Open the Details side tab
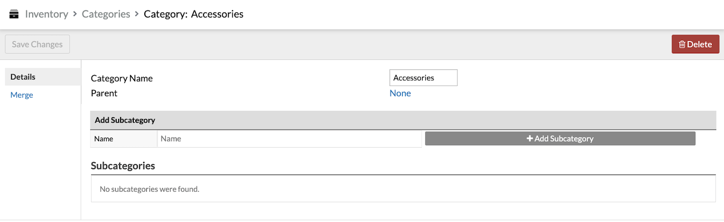The width and height of the screenshot is (724, 222). tap(43, 77)
